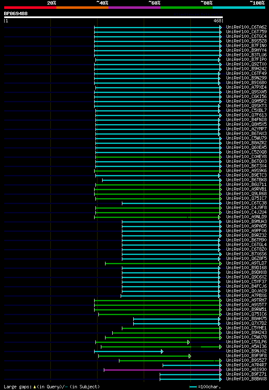The height and width of the screenshot is (390, 269).
Task: Click the green alignment bar for UniRef100_C4J9F8
Action: pyautogui.click(x=158, y=208)
